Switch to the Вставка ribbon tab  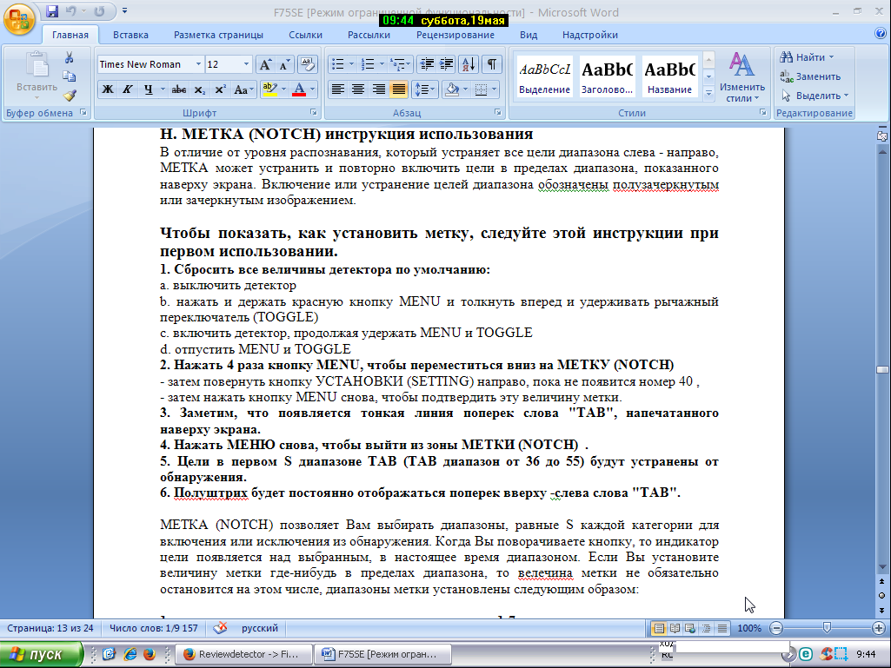click(x=130, y=35)
